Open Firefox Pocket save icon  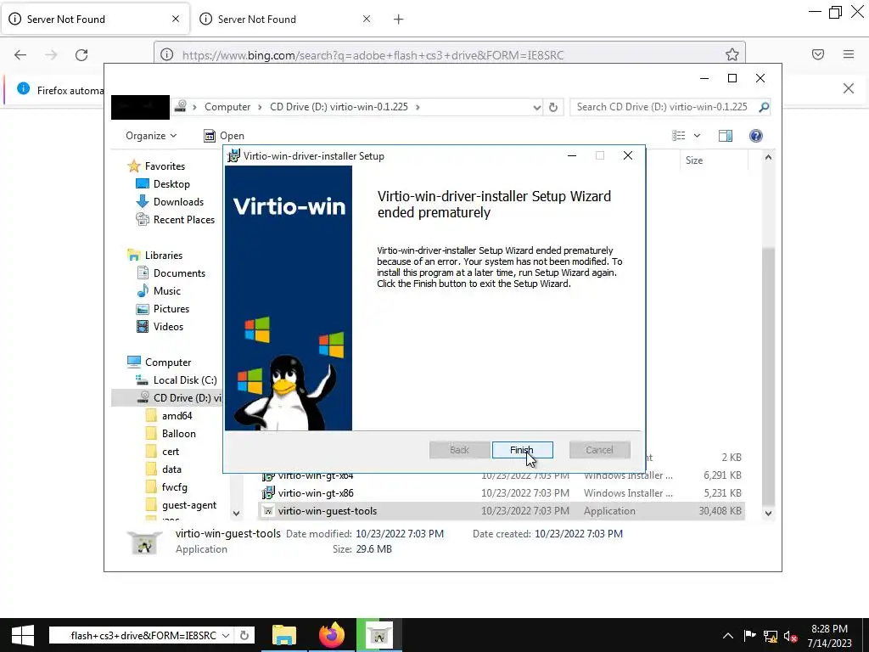817,54
